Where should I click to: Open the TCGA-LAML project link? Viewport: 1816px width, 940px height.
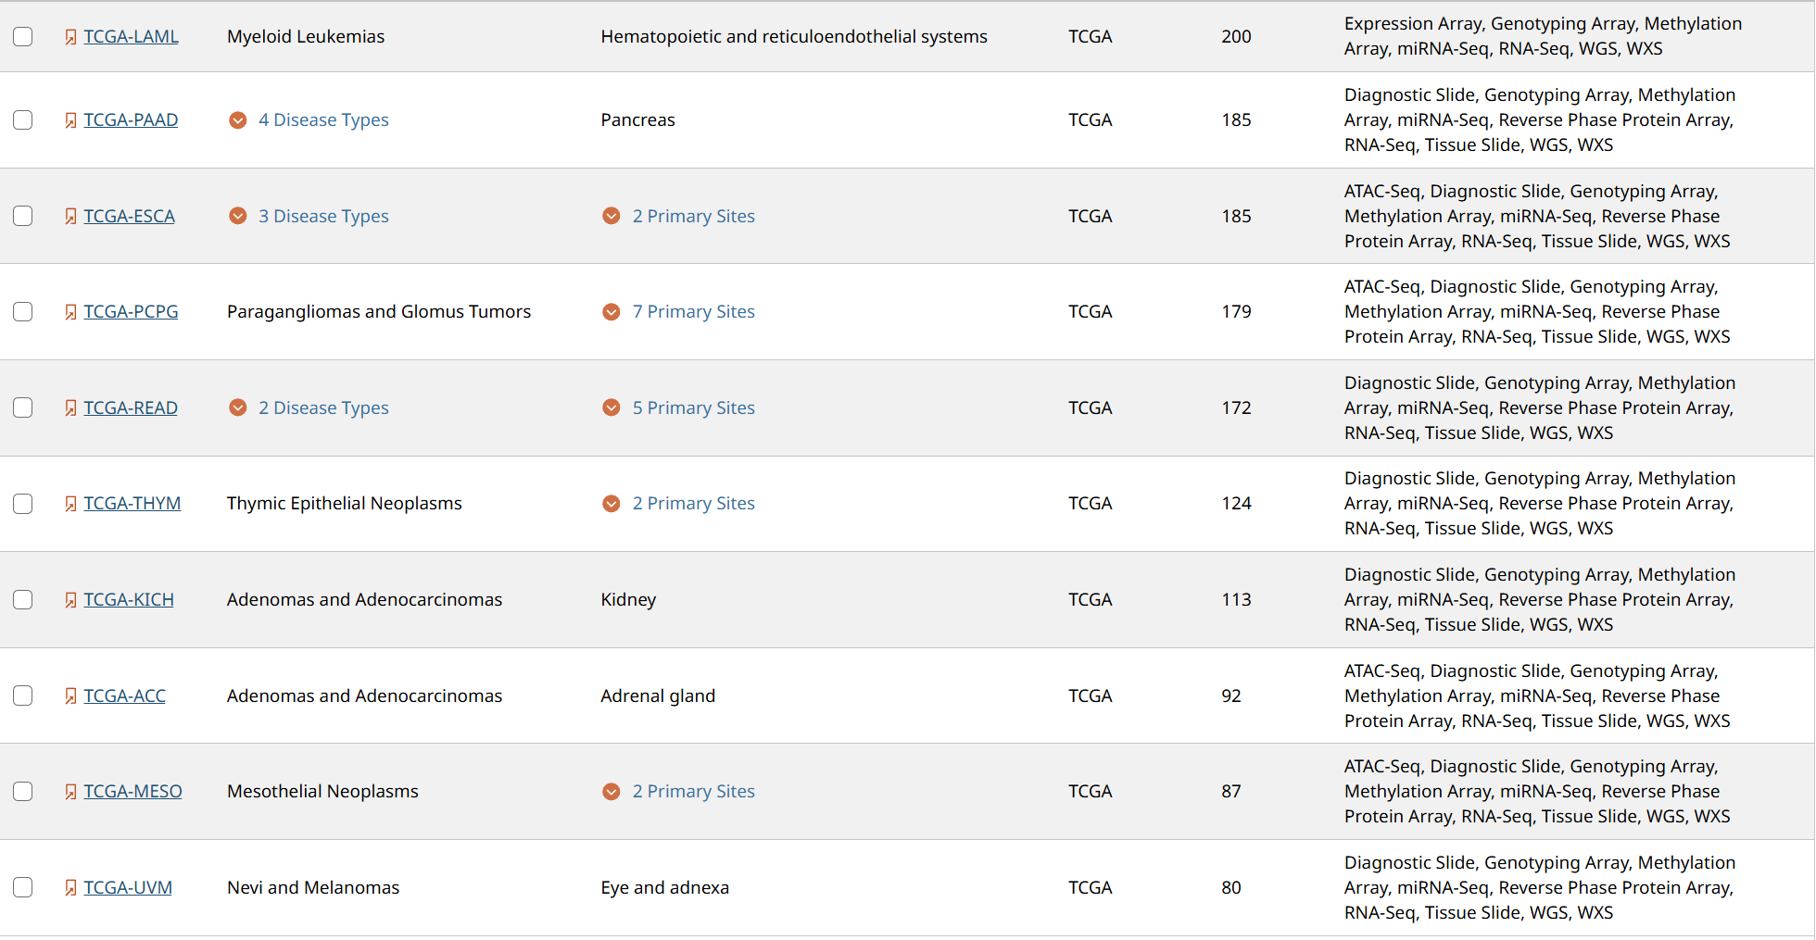131,36
